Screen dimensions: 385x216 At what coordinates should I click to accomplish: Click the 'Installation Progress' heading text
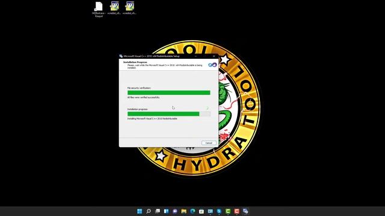pyautogui.click(x=135, y=62)
